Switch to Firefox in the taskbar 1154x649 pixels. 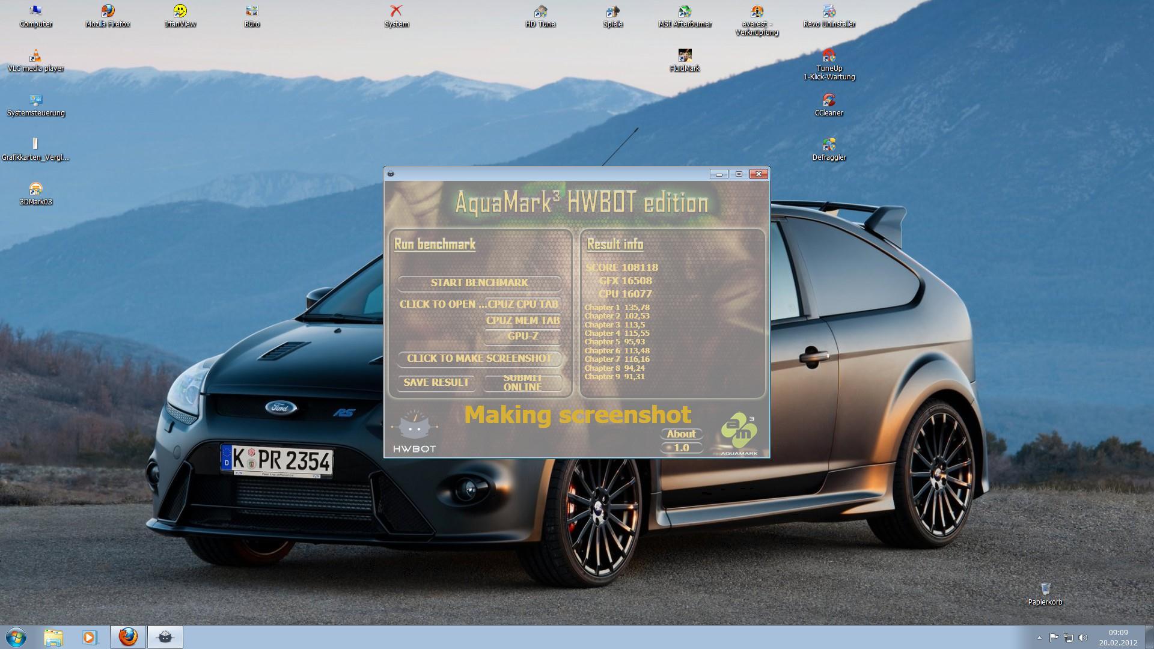point(127,637)
